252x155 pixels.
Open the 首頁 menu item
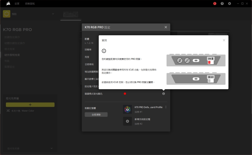click(x=17, y=4)
